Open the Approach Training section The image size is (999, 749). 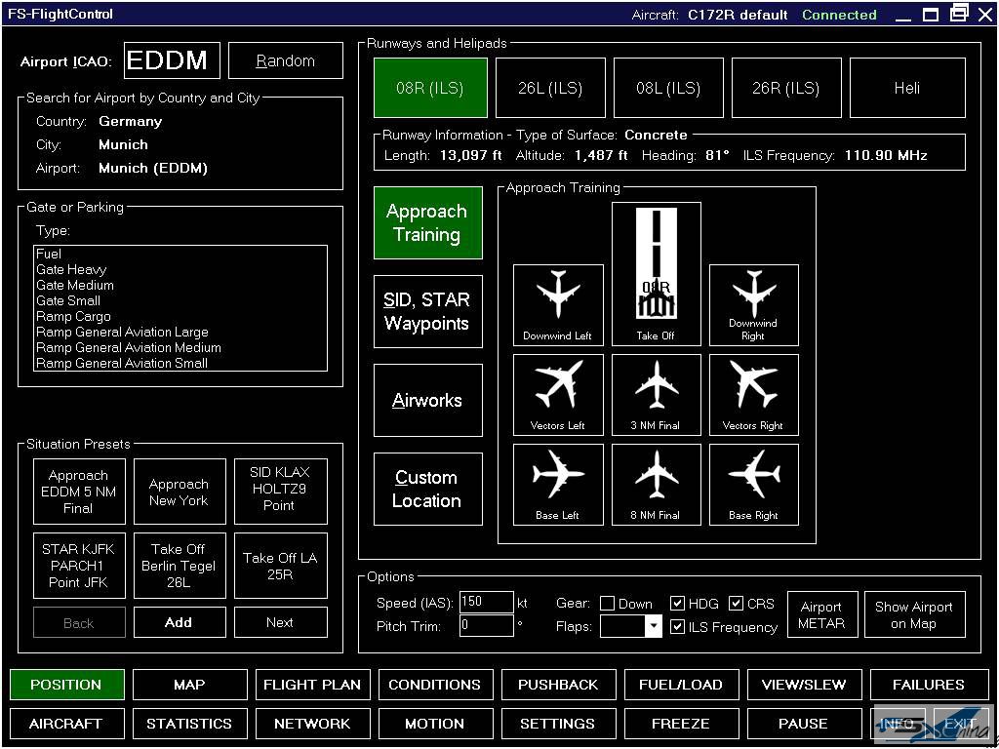click(427, 223)
